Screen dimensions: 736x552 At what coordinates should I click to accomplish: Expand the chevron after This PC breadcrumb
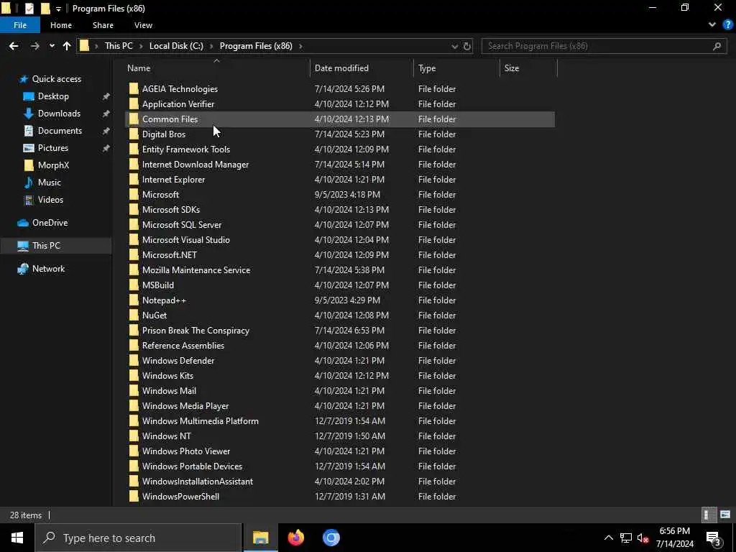click(x=141, y=46)
